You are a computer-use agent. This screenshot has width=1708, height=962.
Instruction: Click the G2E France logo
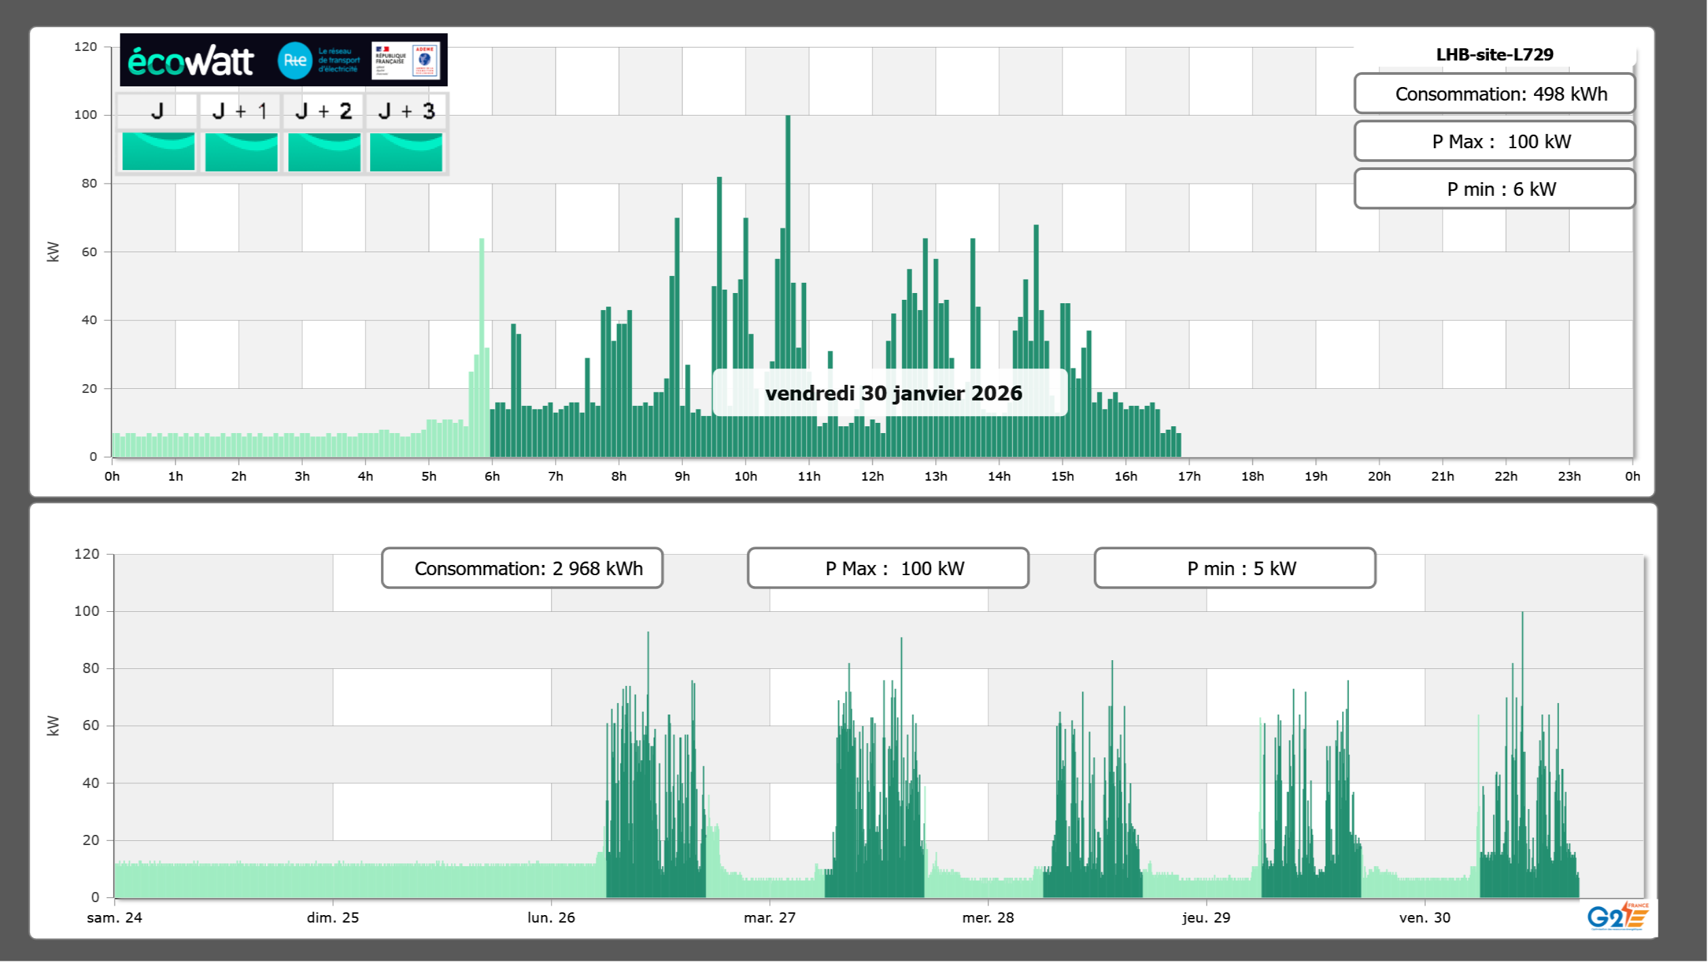click(x=1618, y=916)
